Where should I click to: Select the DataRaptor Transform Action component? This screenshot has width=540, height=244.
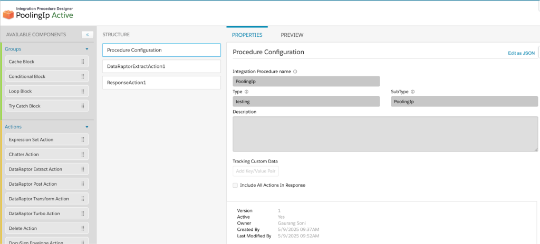[47, 199]
